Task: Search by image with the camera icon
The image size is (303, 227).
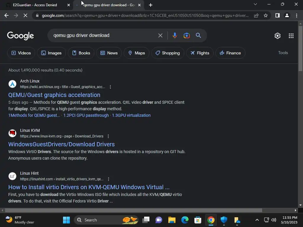Action: (x=186, y=35)
